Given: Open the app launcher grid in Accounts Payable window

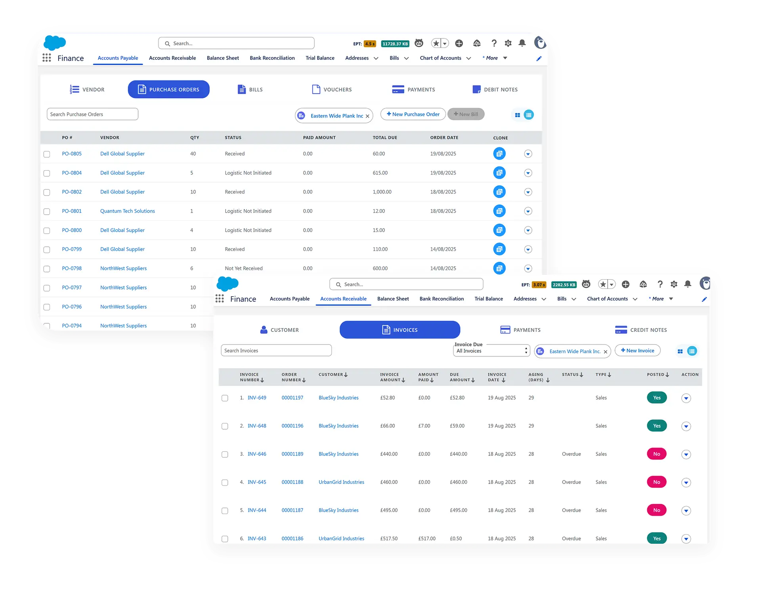Looking at the screenshot, I should pyautogui.click(x=47, y=58).
